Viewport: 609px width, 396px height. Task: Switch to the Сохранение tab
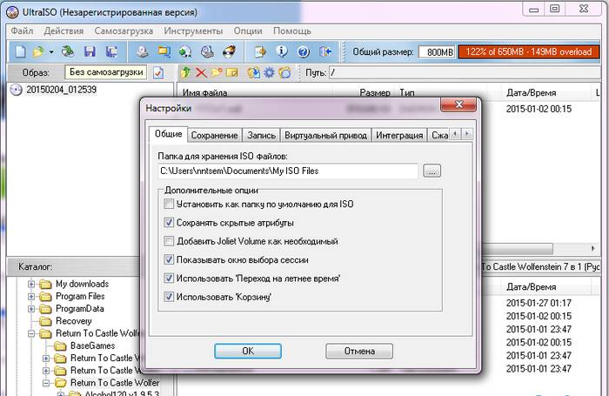pyautogui.click(x=214, y=135)
